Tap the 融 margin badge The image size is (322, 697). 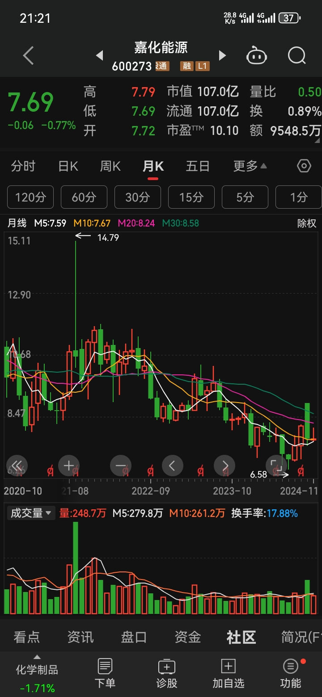186,66
